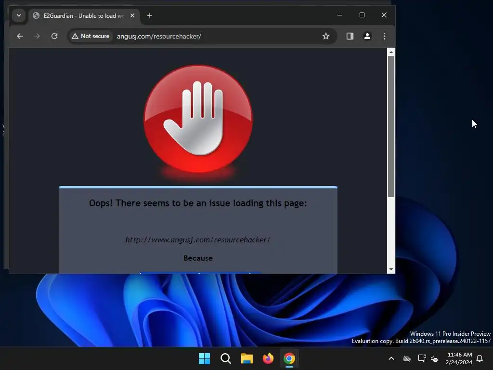Click the vertical scrollbar thumb
Image resolution: width=493 pixels, height=370 pixels.
pyautogui.click(x=391, y=127)
